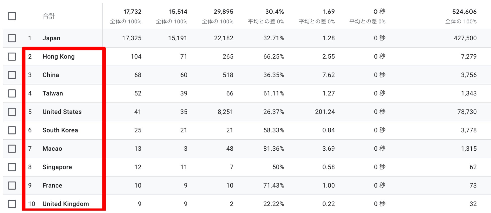Click the 合計 totals label
This screenshot has height=213, width=491.
[x=49, y=16]
